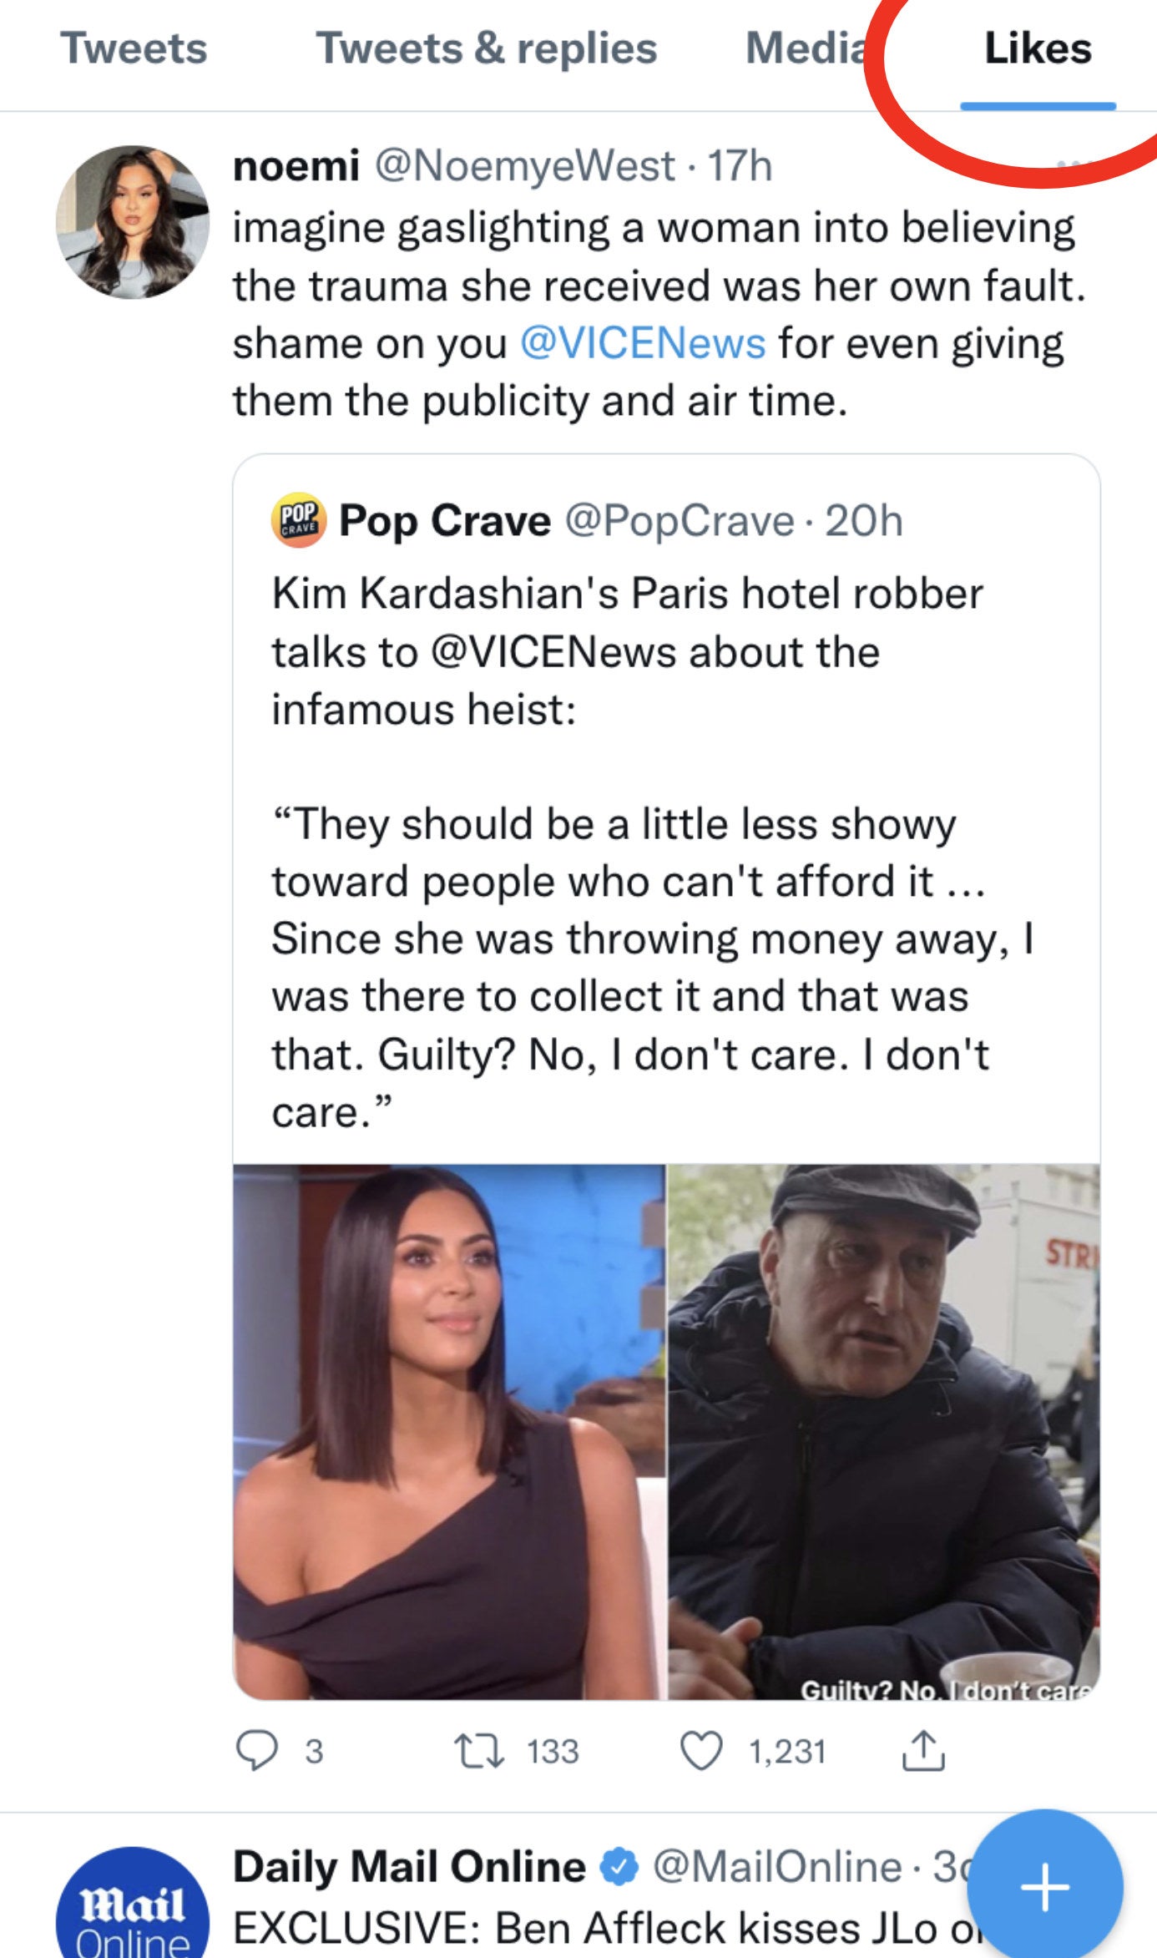The height and width of the screenshot is (1958, 1157).
Task: Open the Pop Crave avatar logo
Action: click(x=299, y=520)
